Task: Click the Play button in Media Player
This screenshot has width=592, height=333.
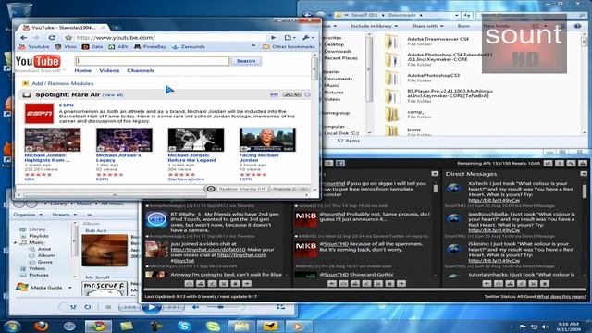Action: click(x=151, y=307)
